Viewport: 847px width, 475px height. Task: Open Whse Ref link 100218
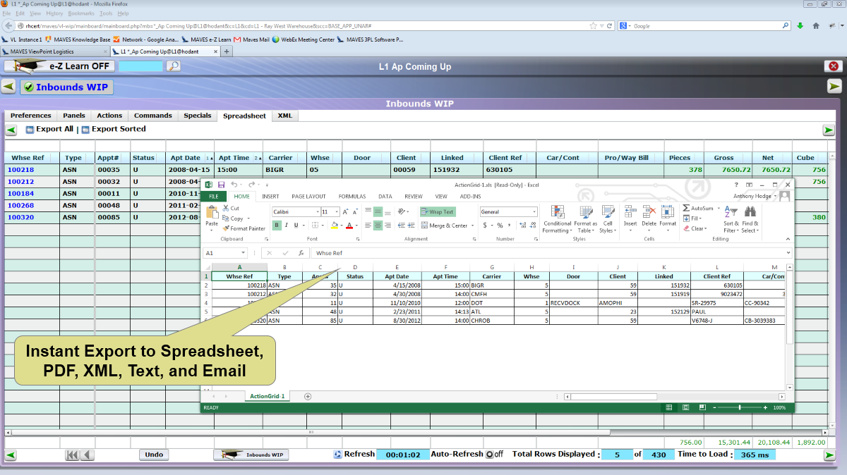point(20,170)
